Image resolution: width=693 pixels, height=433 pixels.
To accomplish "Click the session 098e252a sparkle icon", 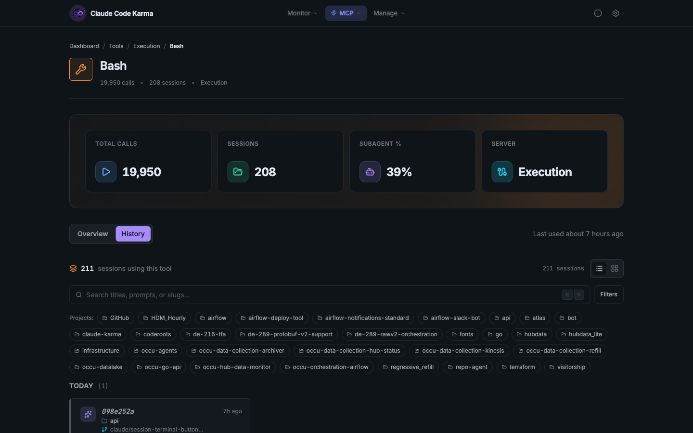I will click(88, 414).
